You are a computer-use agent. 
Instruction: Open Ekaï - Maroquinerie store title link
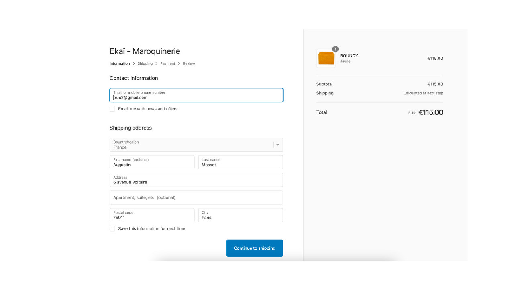145,51
